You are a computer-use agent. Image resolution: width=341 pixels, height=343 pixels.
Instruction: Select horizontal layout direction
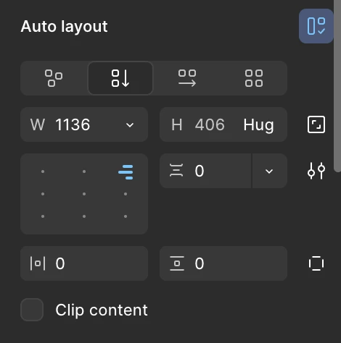(187, 78)
